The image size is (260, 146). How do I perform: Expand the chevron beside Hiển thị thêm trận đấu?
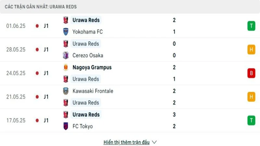pyautogui.click(x=154, y=142)
